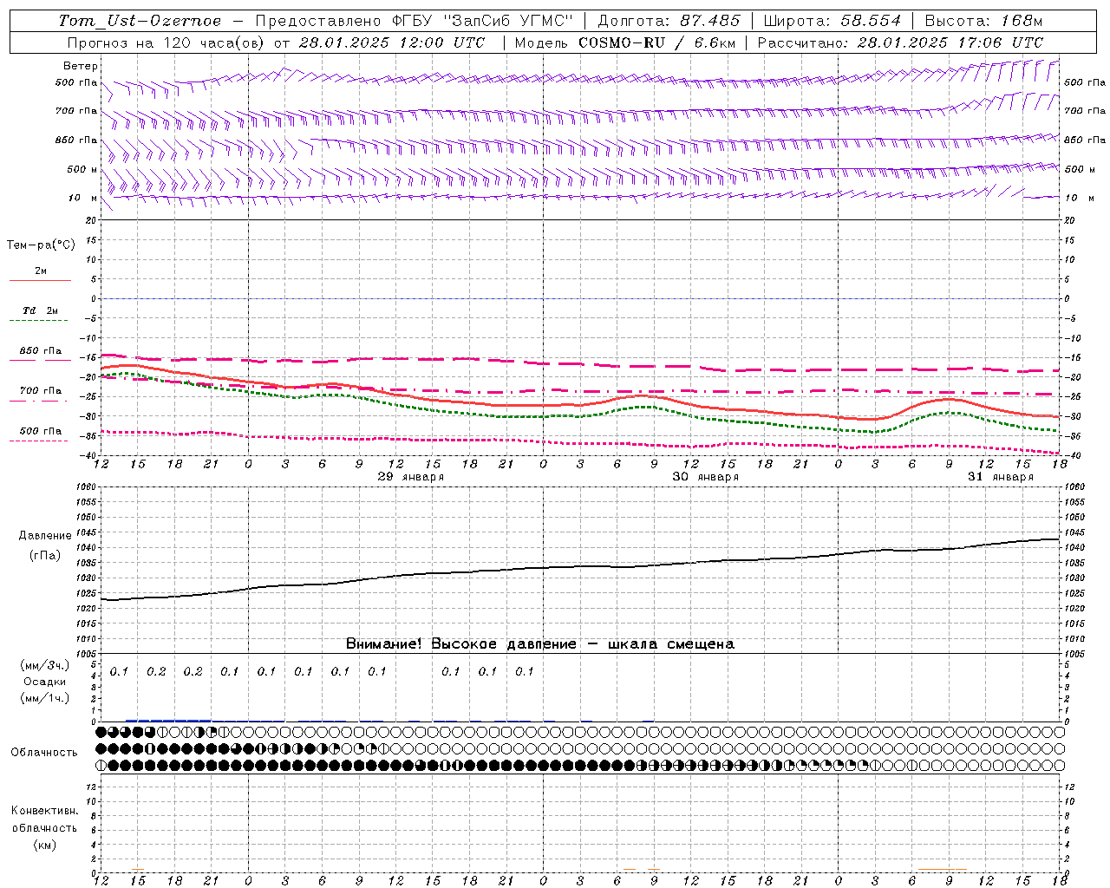Click the (мм/1ч.) precipitation unit label
Image resolution: width=1110 pixels, height=888 pixels.
(44, 698)
